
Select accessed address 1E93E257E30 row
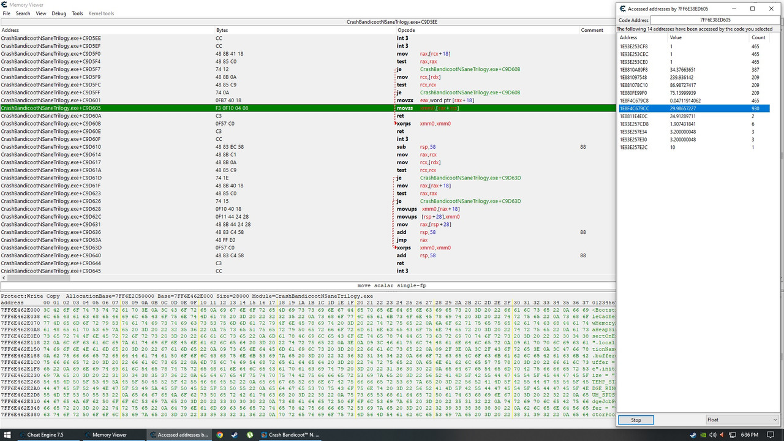(694, 140)
